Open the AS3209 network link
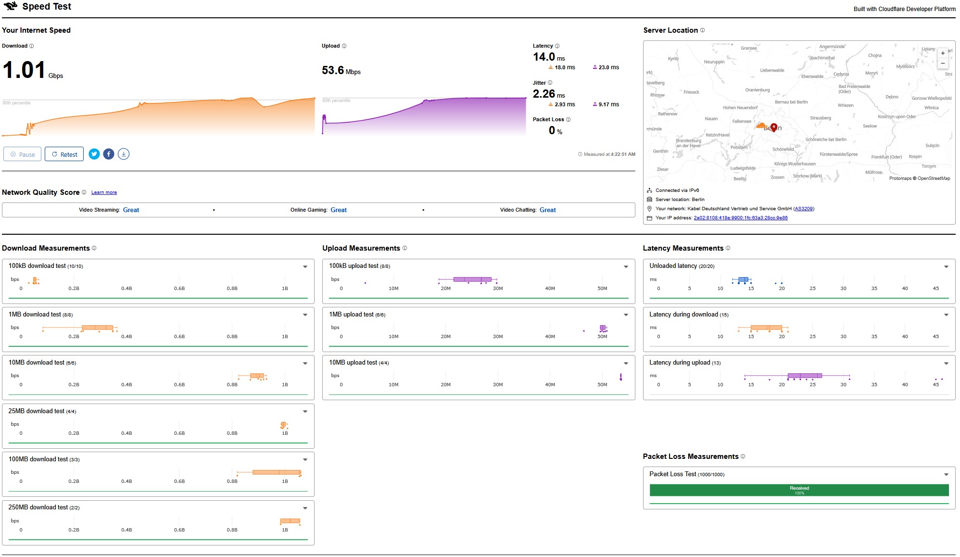The width and height of the screenshot is (960, 557). 804,209
